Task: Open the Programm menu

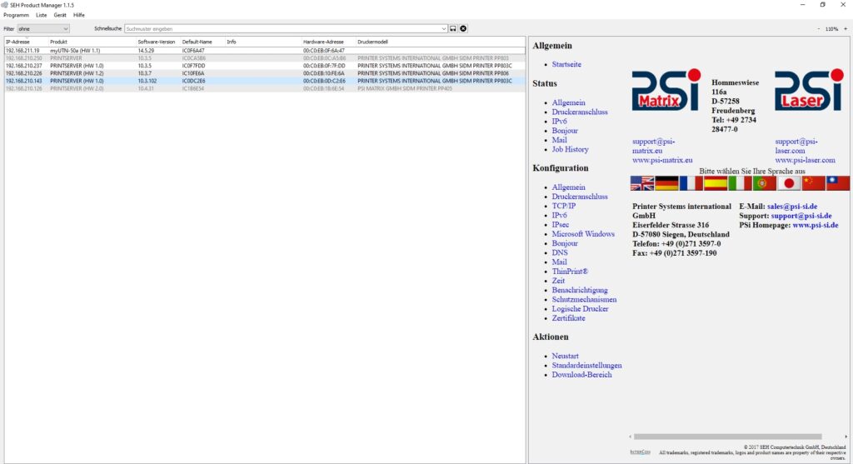Action: [x=16, y=15]
